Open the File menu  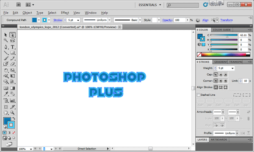tap(6, 13)
